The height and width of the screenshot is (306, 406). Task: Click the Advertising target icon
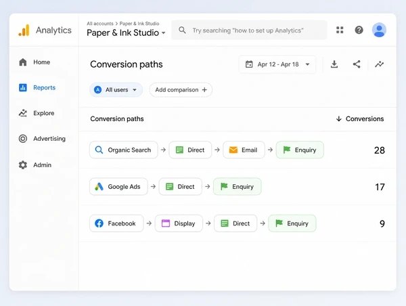pyautogui.click(x=23, y=139)
